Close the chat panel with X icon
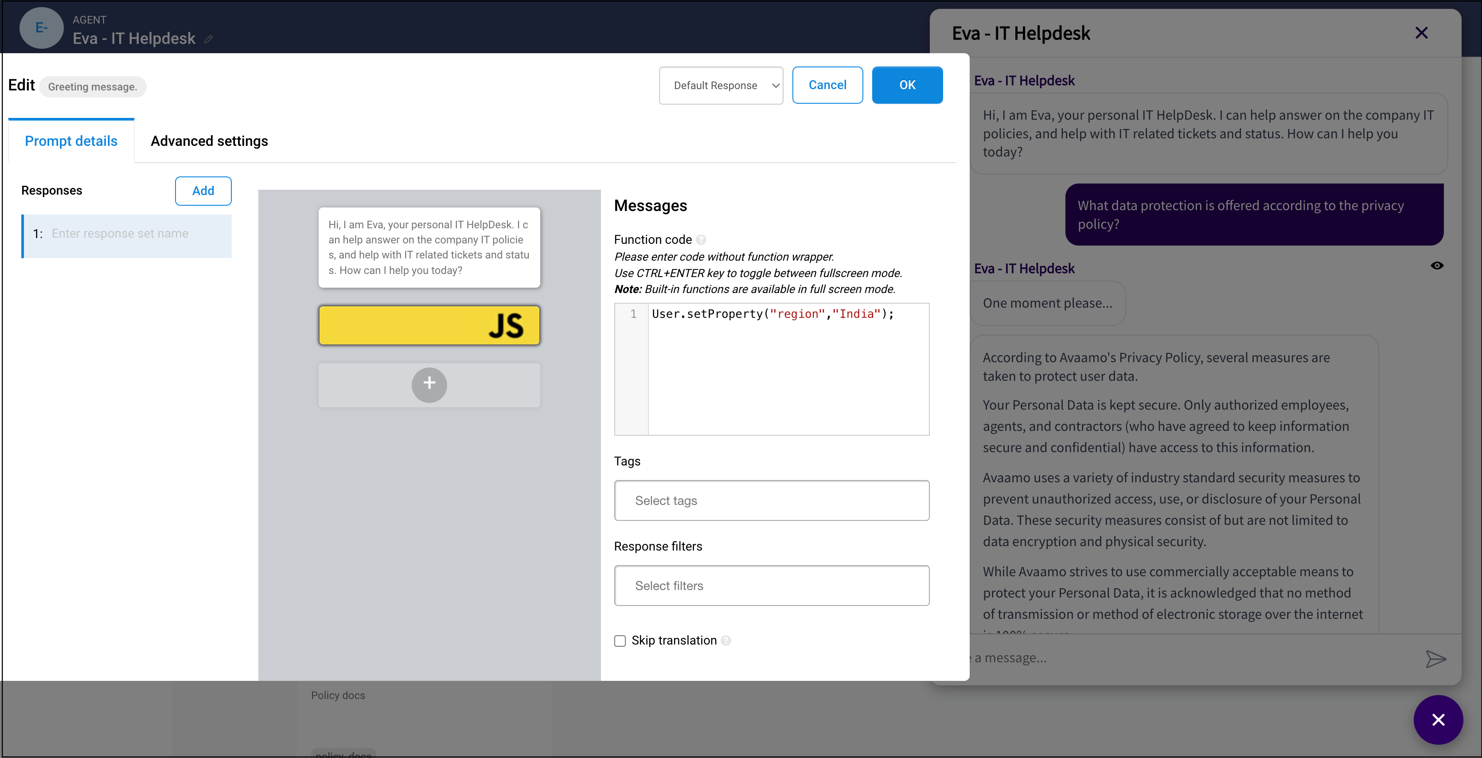This screenshot has width=1482, height=758. point(1421,33)
